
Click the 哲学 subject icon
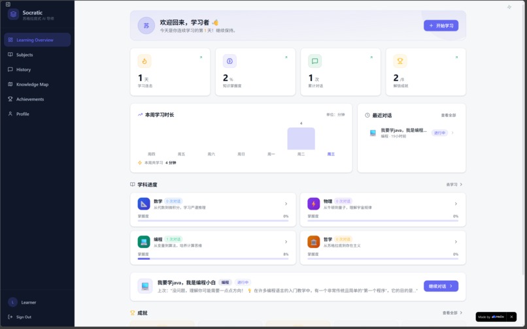click(x=314, y=242)
